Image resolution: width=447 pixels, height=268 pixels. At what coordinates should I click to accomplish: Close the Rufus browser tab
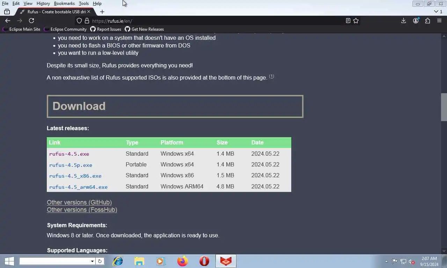89,12
